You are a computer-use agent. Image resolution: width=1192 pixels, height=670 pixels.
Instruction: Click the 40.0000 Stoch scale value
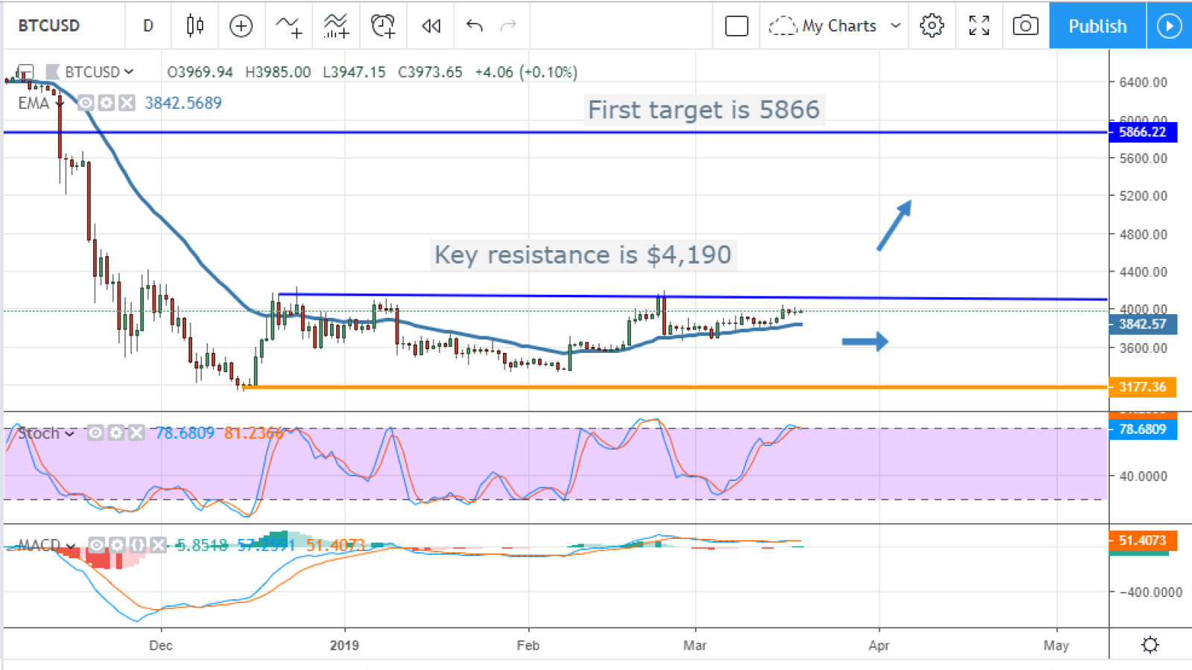pos(1143,476)
